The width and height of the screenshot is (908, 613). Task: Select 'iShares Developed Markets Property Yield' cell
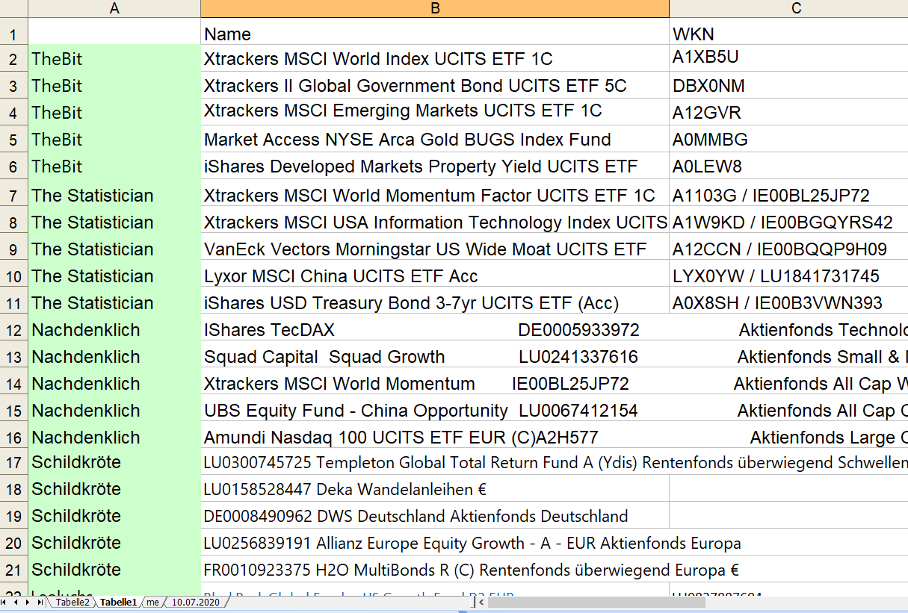click(x=435, y=166)
